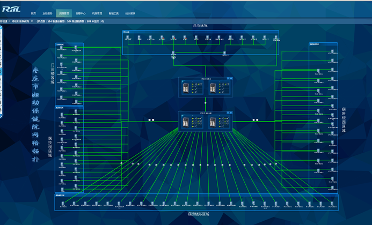Open the 机房管理 menu item
Image resolution: width=372 pixels, height=225 pixels.
click(x=97, y=12)
